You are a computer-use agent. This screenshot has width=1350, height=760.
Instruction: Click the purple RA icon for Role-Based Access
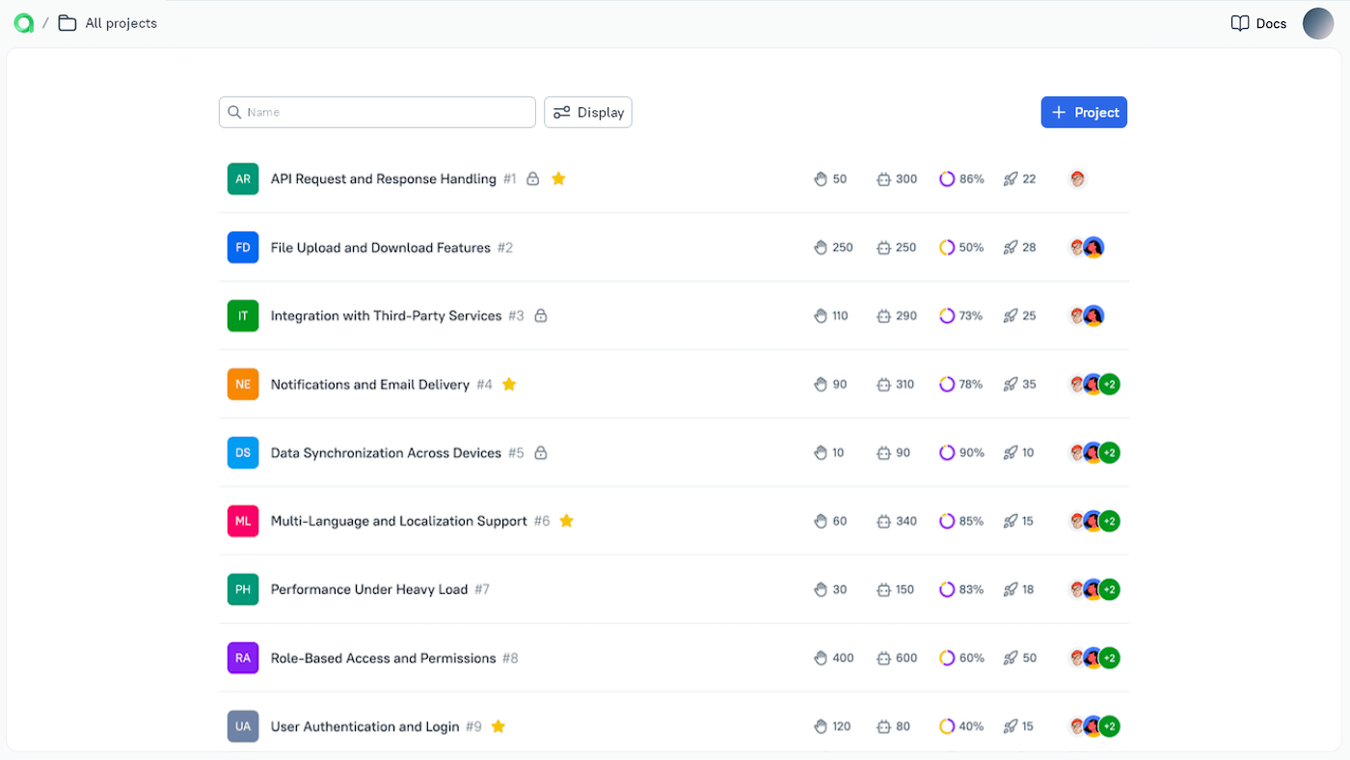pos(243,658)
